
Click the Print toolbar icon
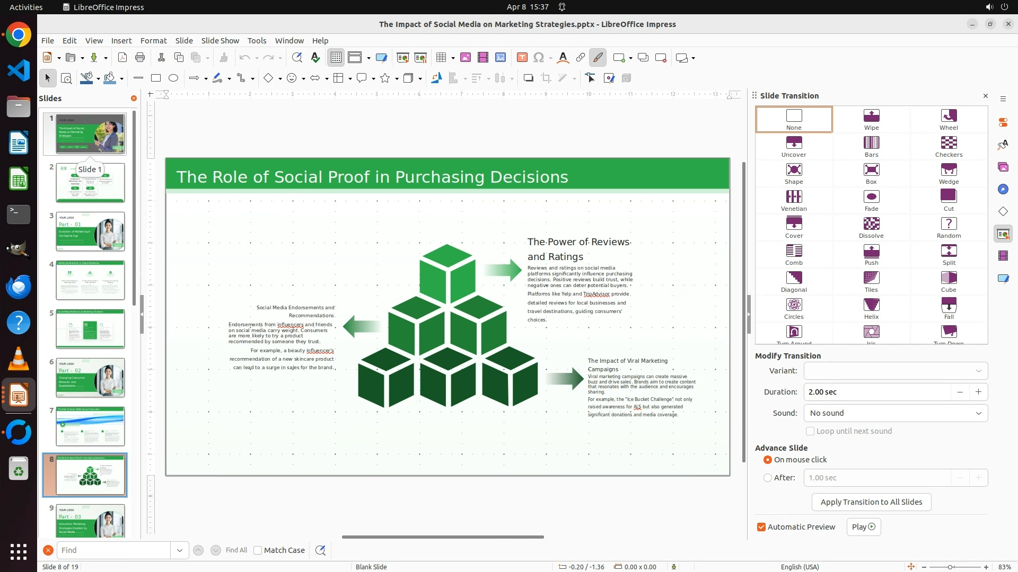click(140, 58)
